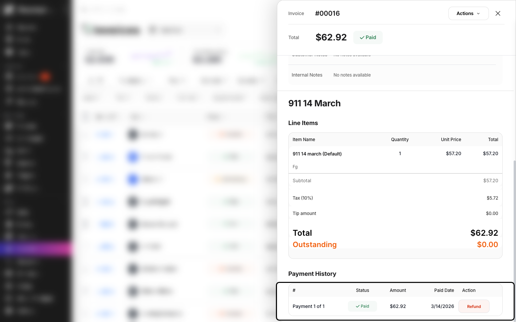Click the Refund button for Payment 1

(473, 306)
